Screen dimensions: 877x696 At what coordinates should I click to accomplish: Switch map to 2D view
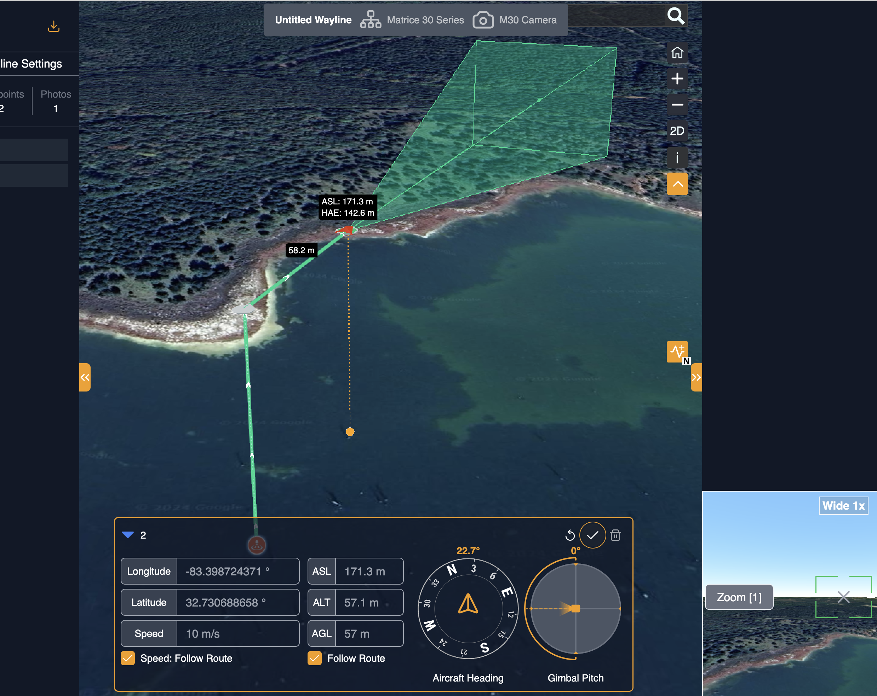[677, 131]
